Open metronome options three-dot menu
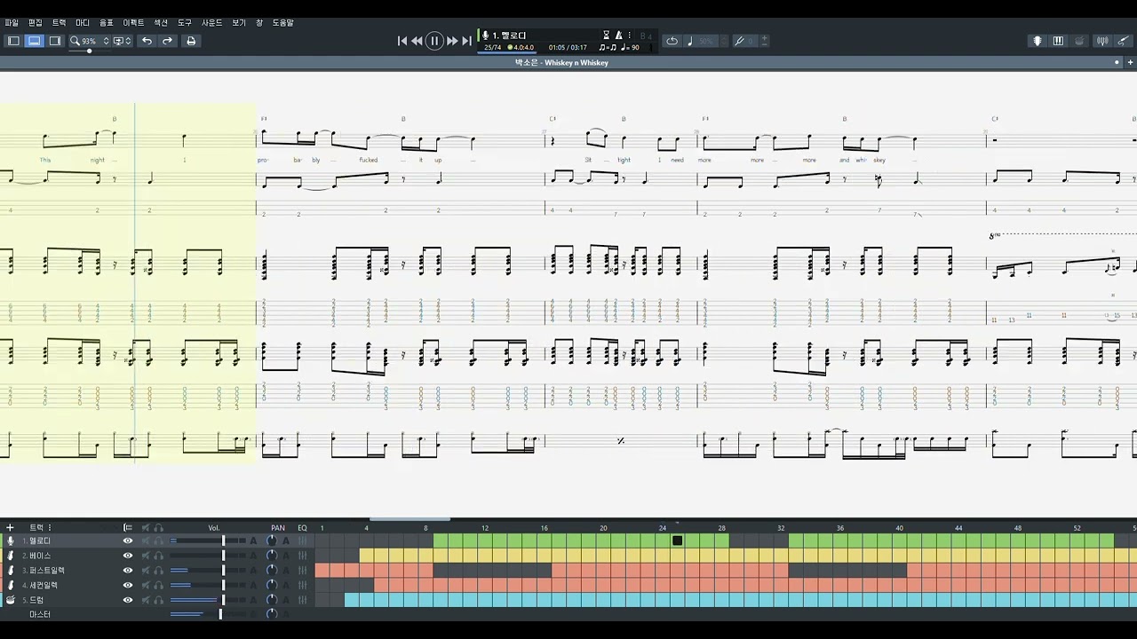1137x639 pixels. pos(629,35)
